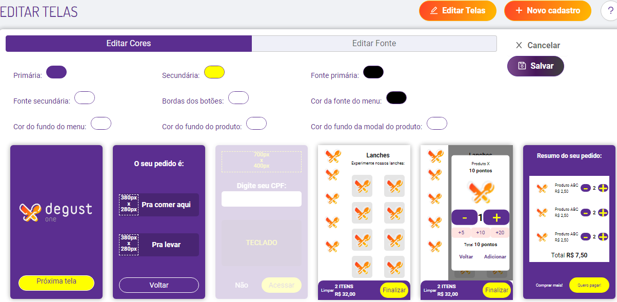Image resolution: width=617 pixels, height=302 pixels.
Task: Pick the Fonte primária color swatch
Action: pos(373,72)
